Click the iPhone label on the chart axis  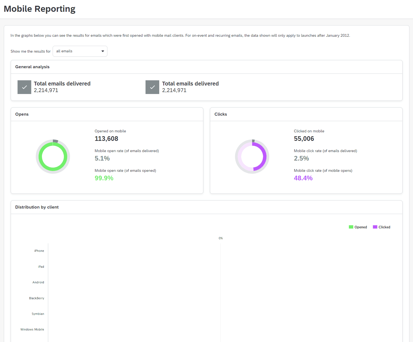[x=39, y=250]
